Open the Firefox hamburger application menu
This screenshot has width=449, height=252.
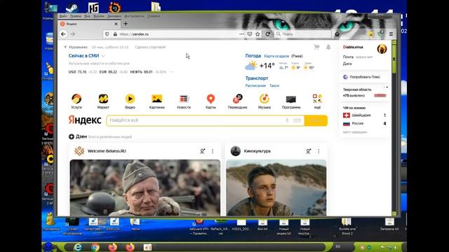click(391, 34)
